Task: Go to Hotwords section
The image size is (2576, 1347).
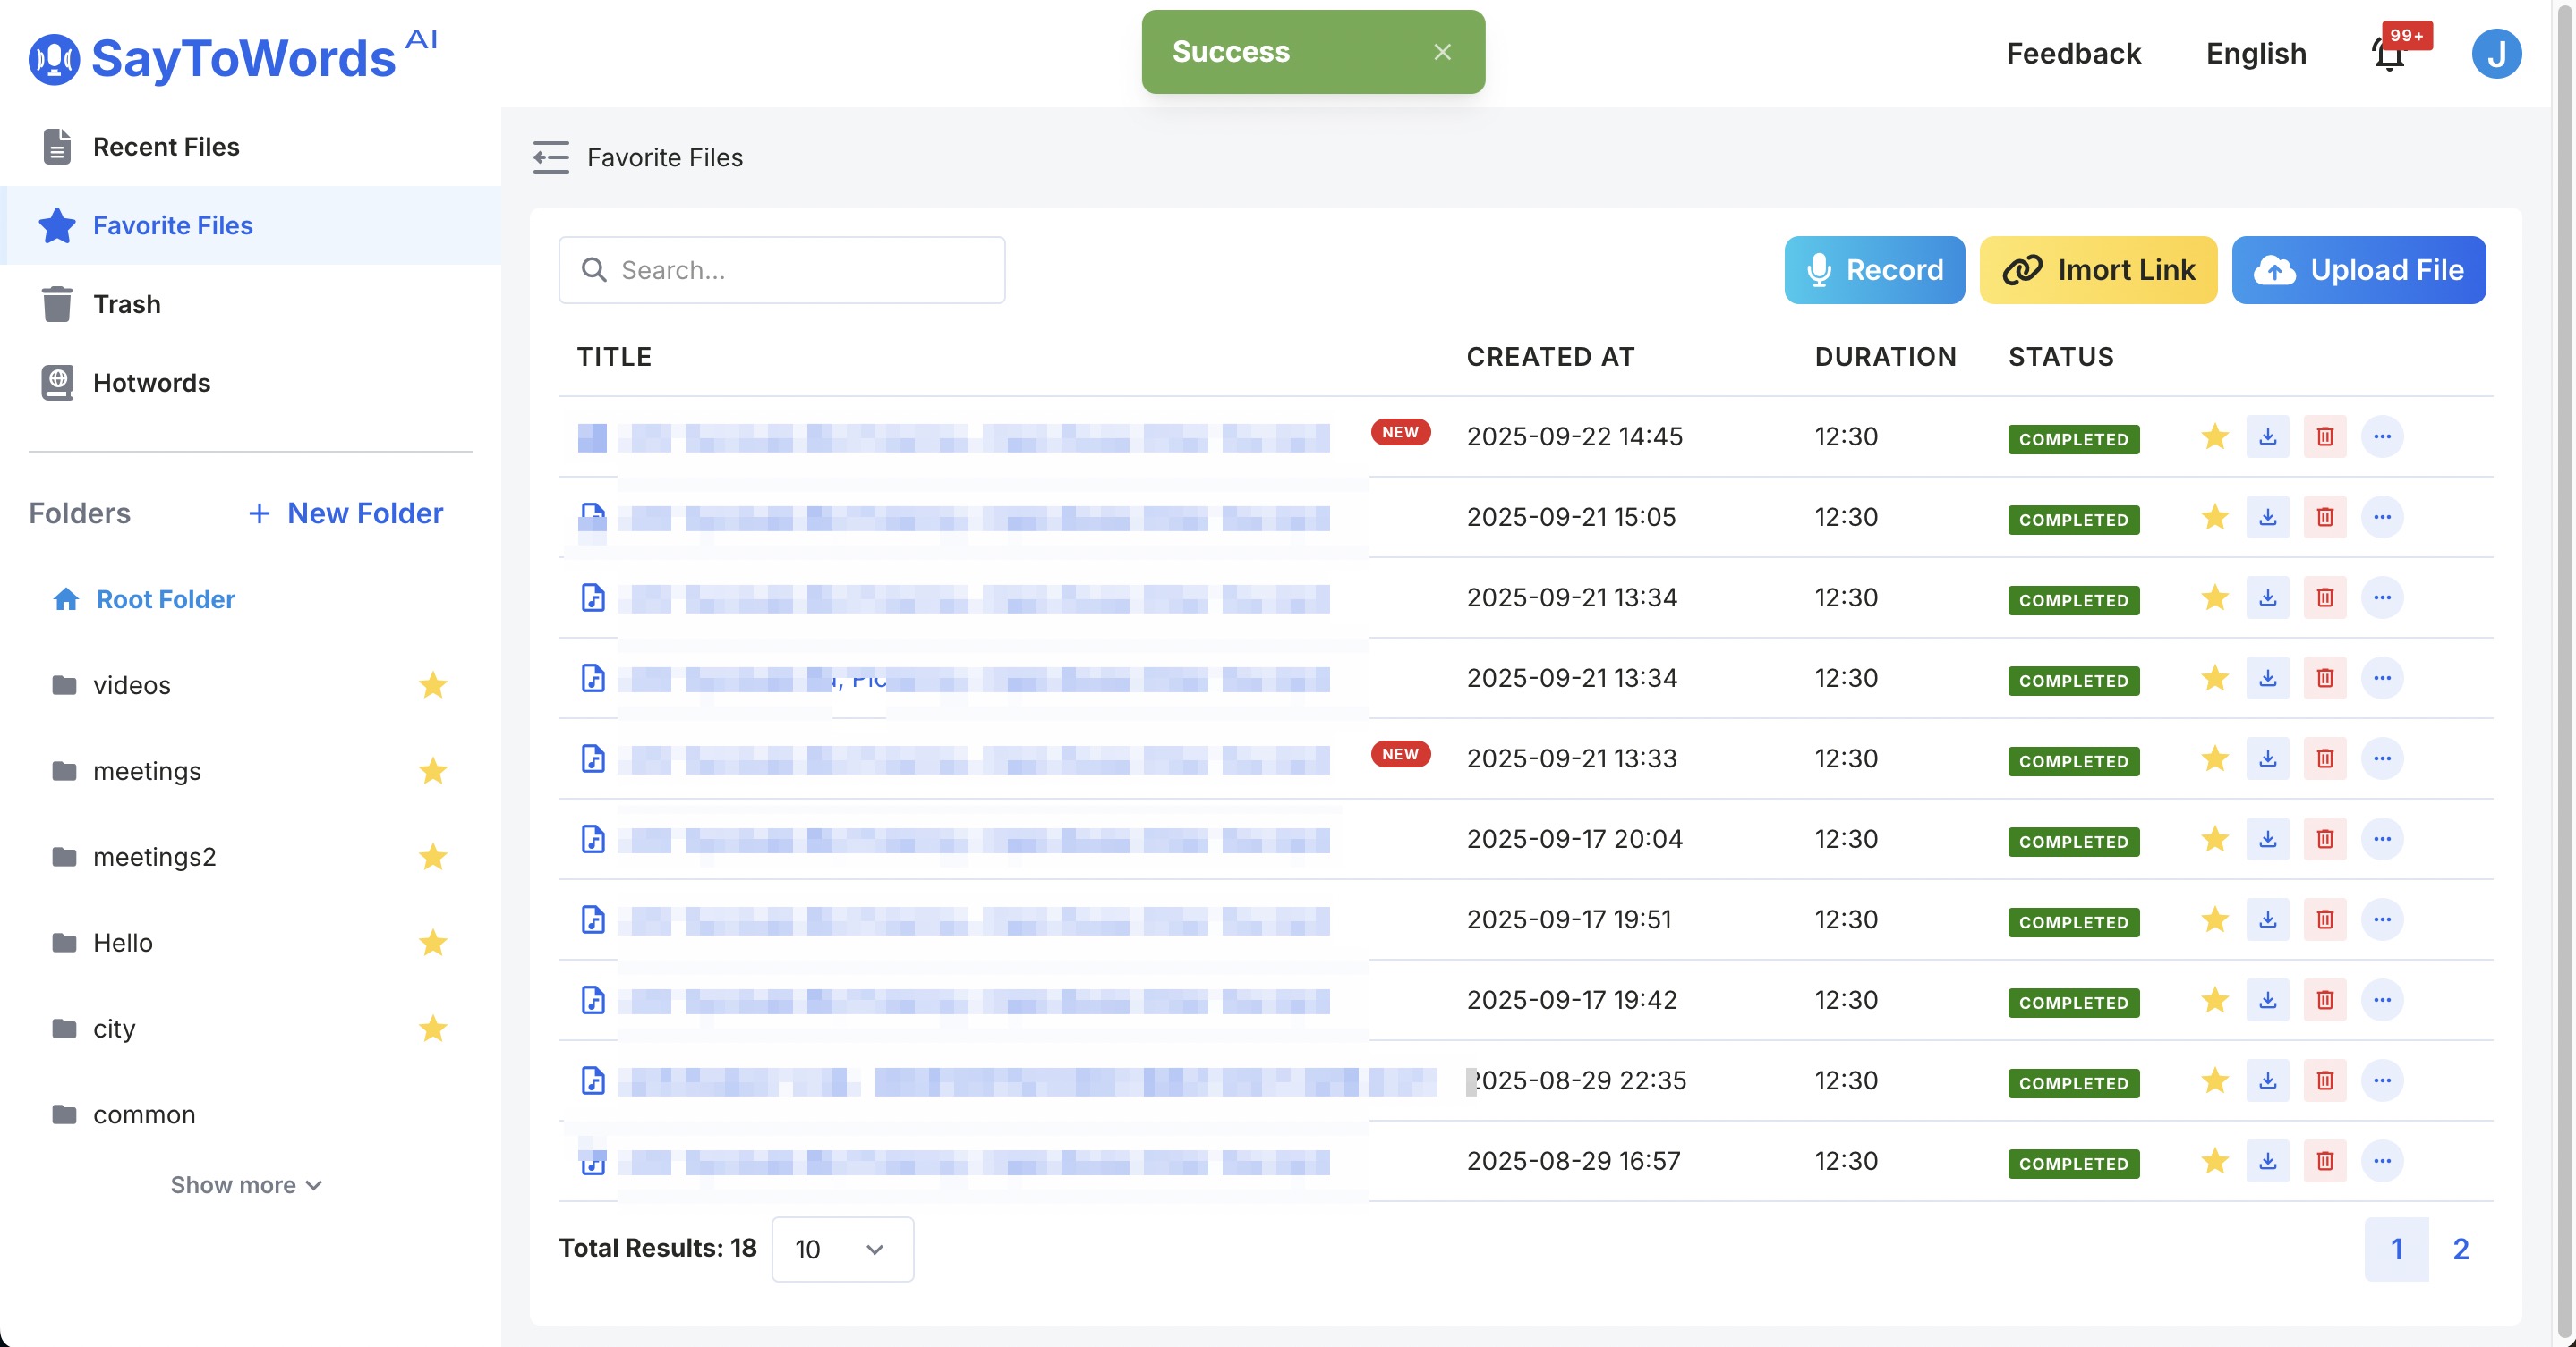Action: tap(151, 383)
